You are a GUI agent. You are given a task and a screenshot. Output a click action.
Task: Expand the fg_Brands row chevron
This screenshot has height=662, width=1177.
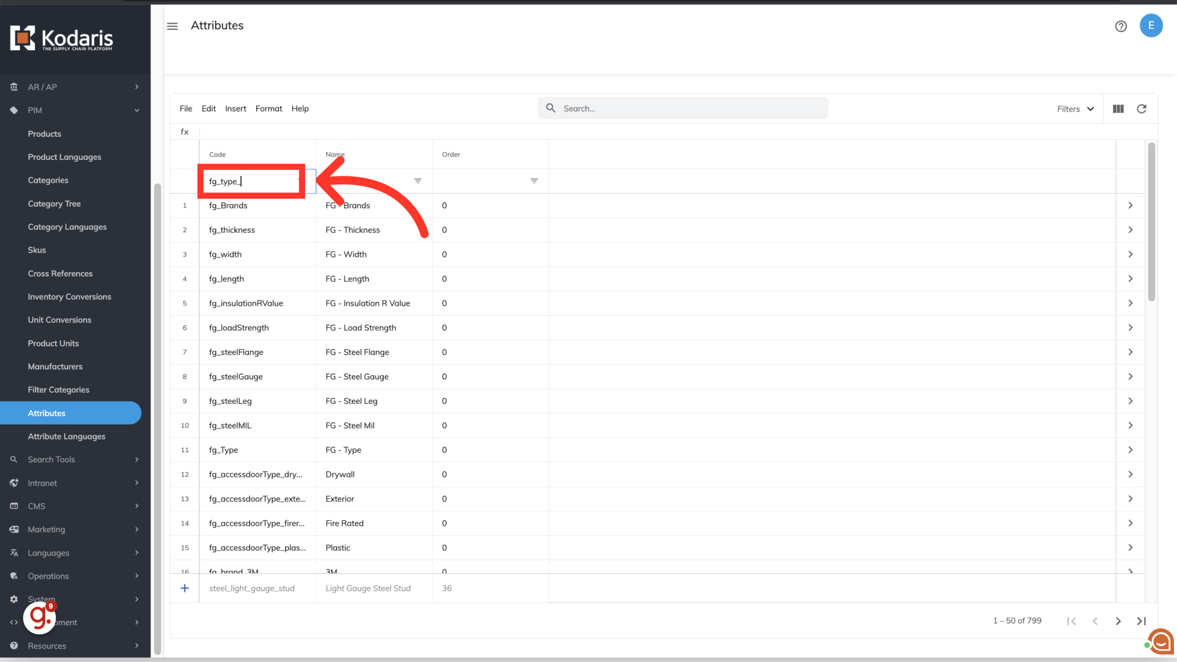1130,205
